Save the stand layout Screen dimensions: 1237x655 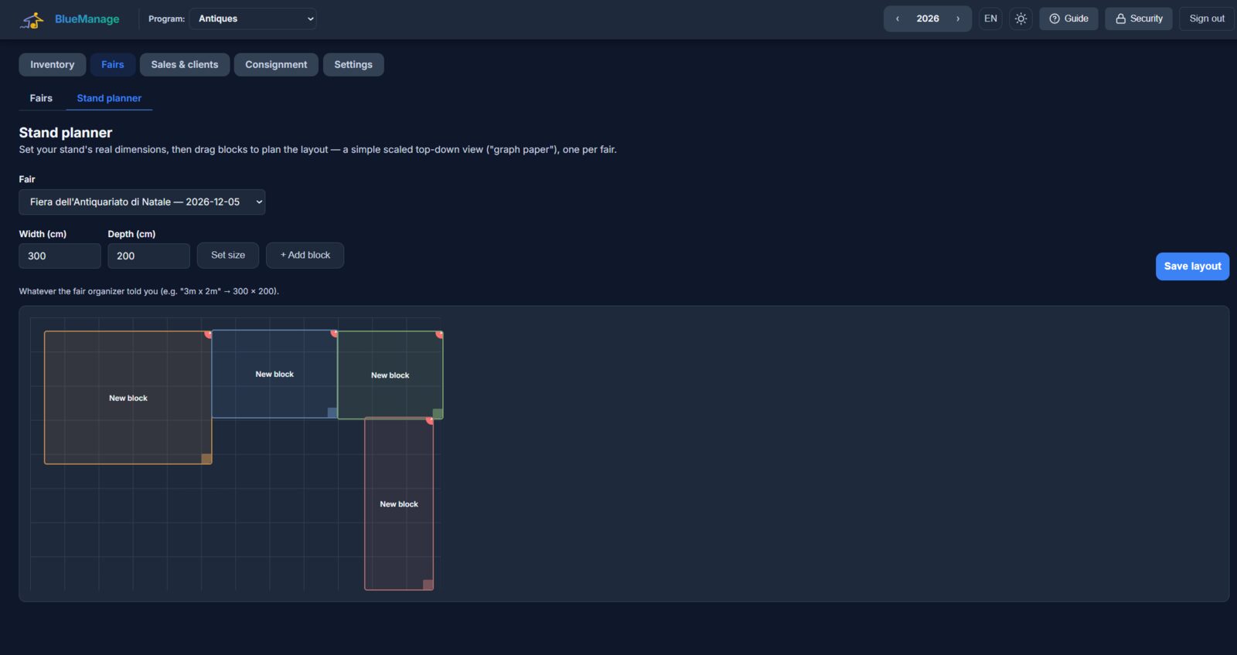tap(1192, 266)
